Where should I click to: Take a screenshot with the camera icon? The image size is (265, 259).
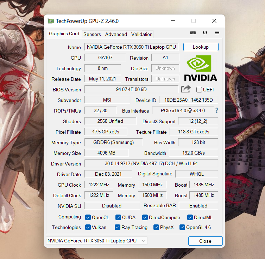pos(193,32)
